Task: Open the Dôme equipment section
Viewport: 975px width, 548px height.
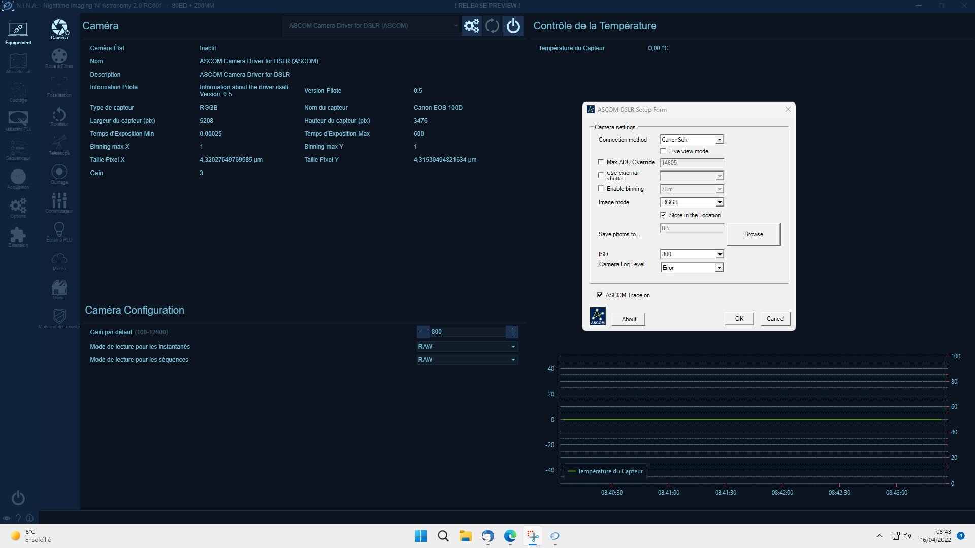Action: coord(59,290)
